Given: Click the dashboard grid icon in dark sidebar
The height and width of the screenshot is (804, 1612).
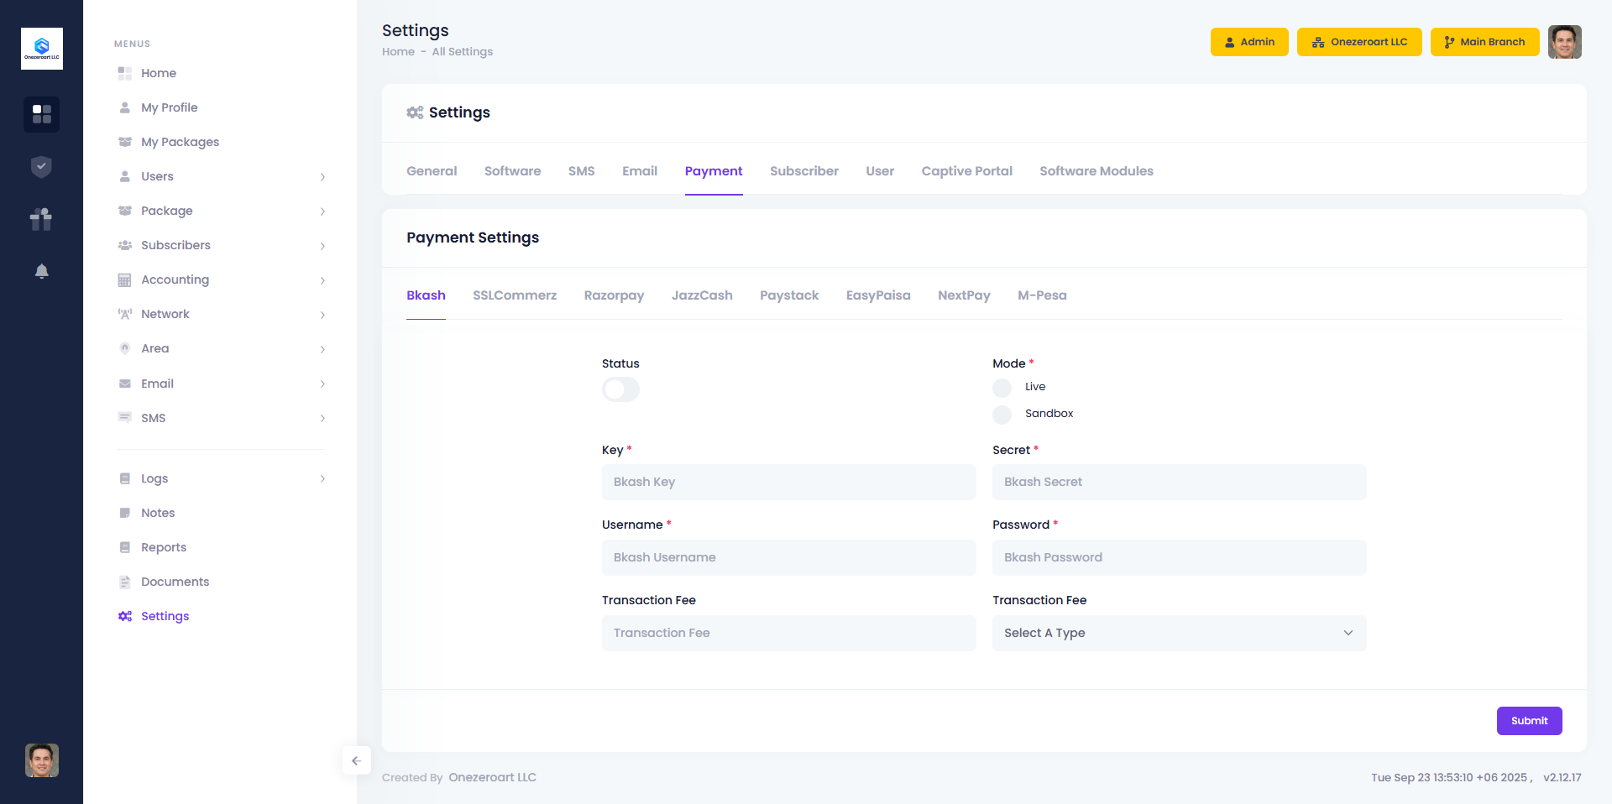Looking at the screenshot, I should pyautogui.click(x=41, y=114).
